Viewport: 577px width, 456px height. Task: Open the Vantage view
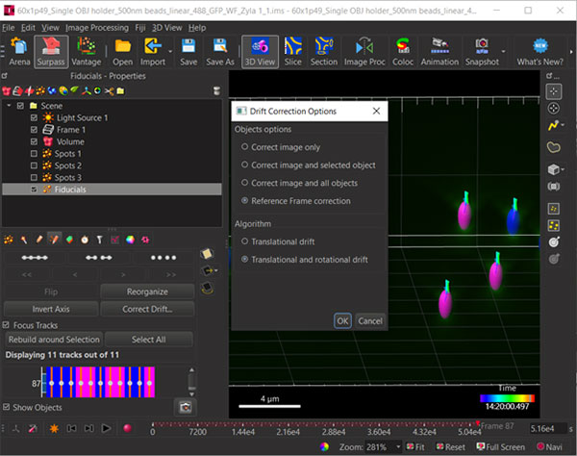(x=87, y=52)
